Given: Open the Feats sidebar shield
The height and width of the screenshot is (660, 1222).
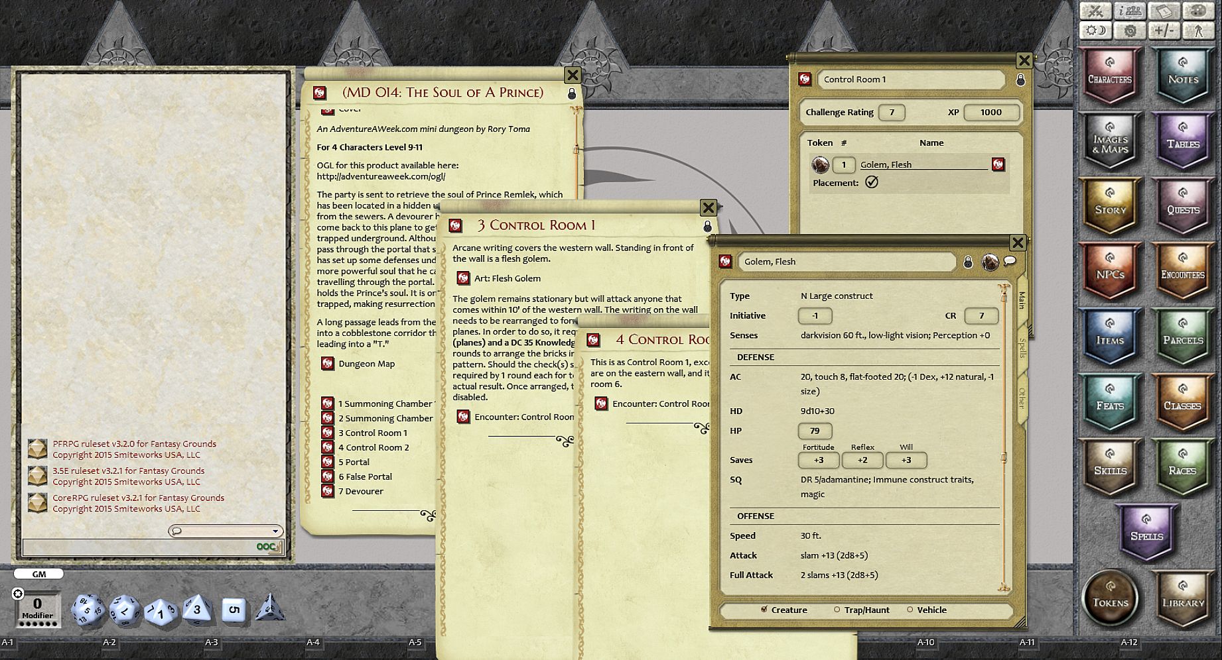Looking at the screenshot, I should click(x=1110, y=402).
